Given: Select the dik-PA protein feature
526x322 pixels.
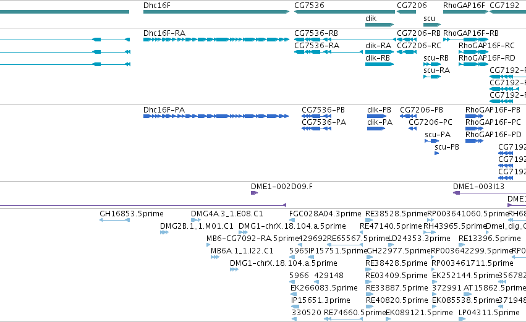Looking at the screenshot, I should coord(376,129).
